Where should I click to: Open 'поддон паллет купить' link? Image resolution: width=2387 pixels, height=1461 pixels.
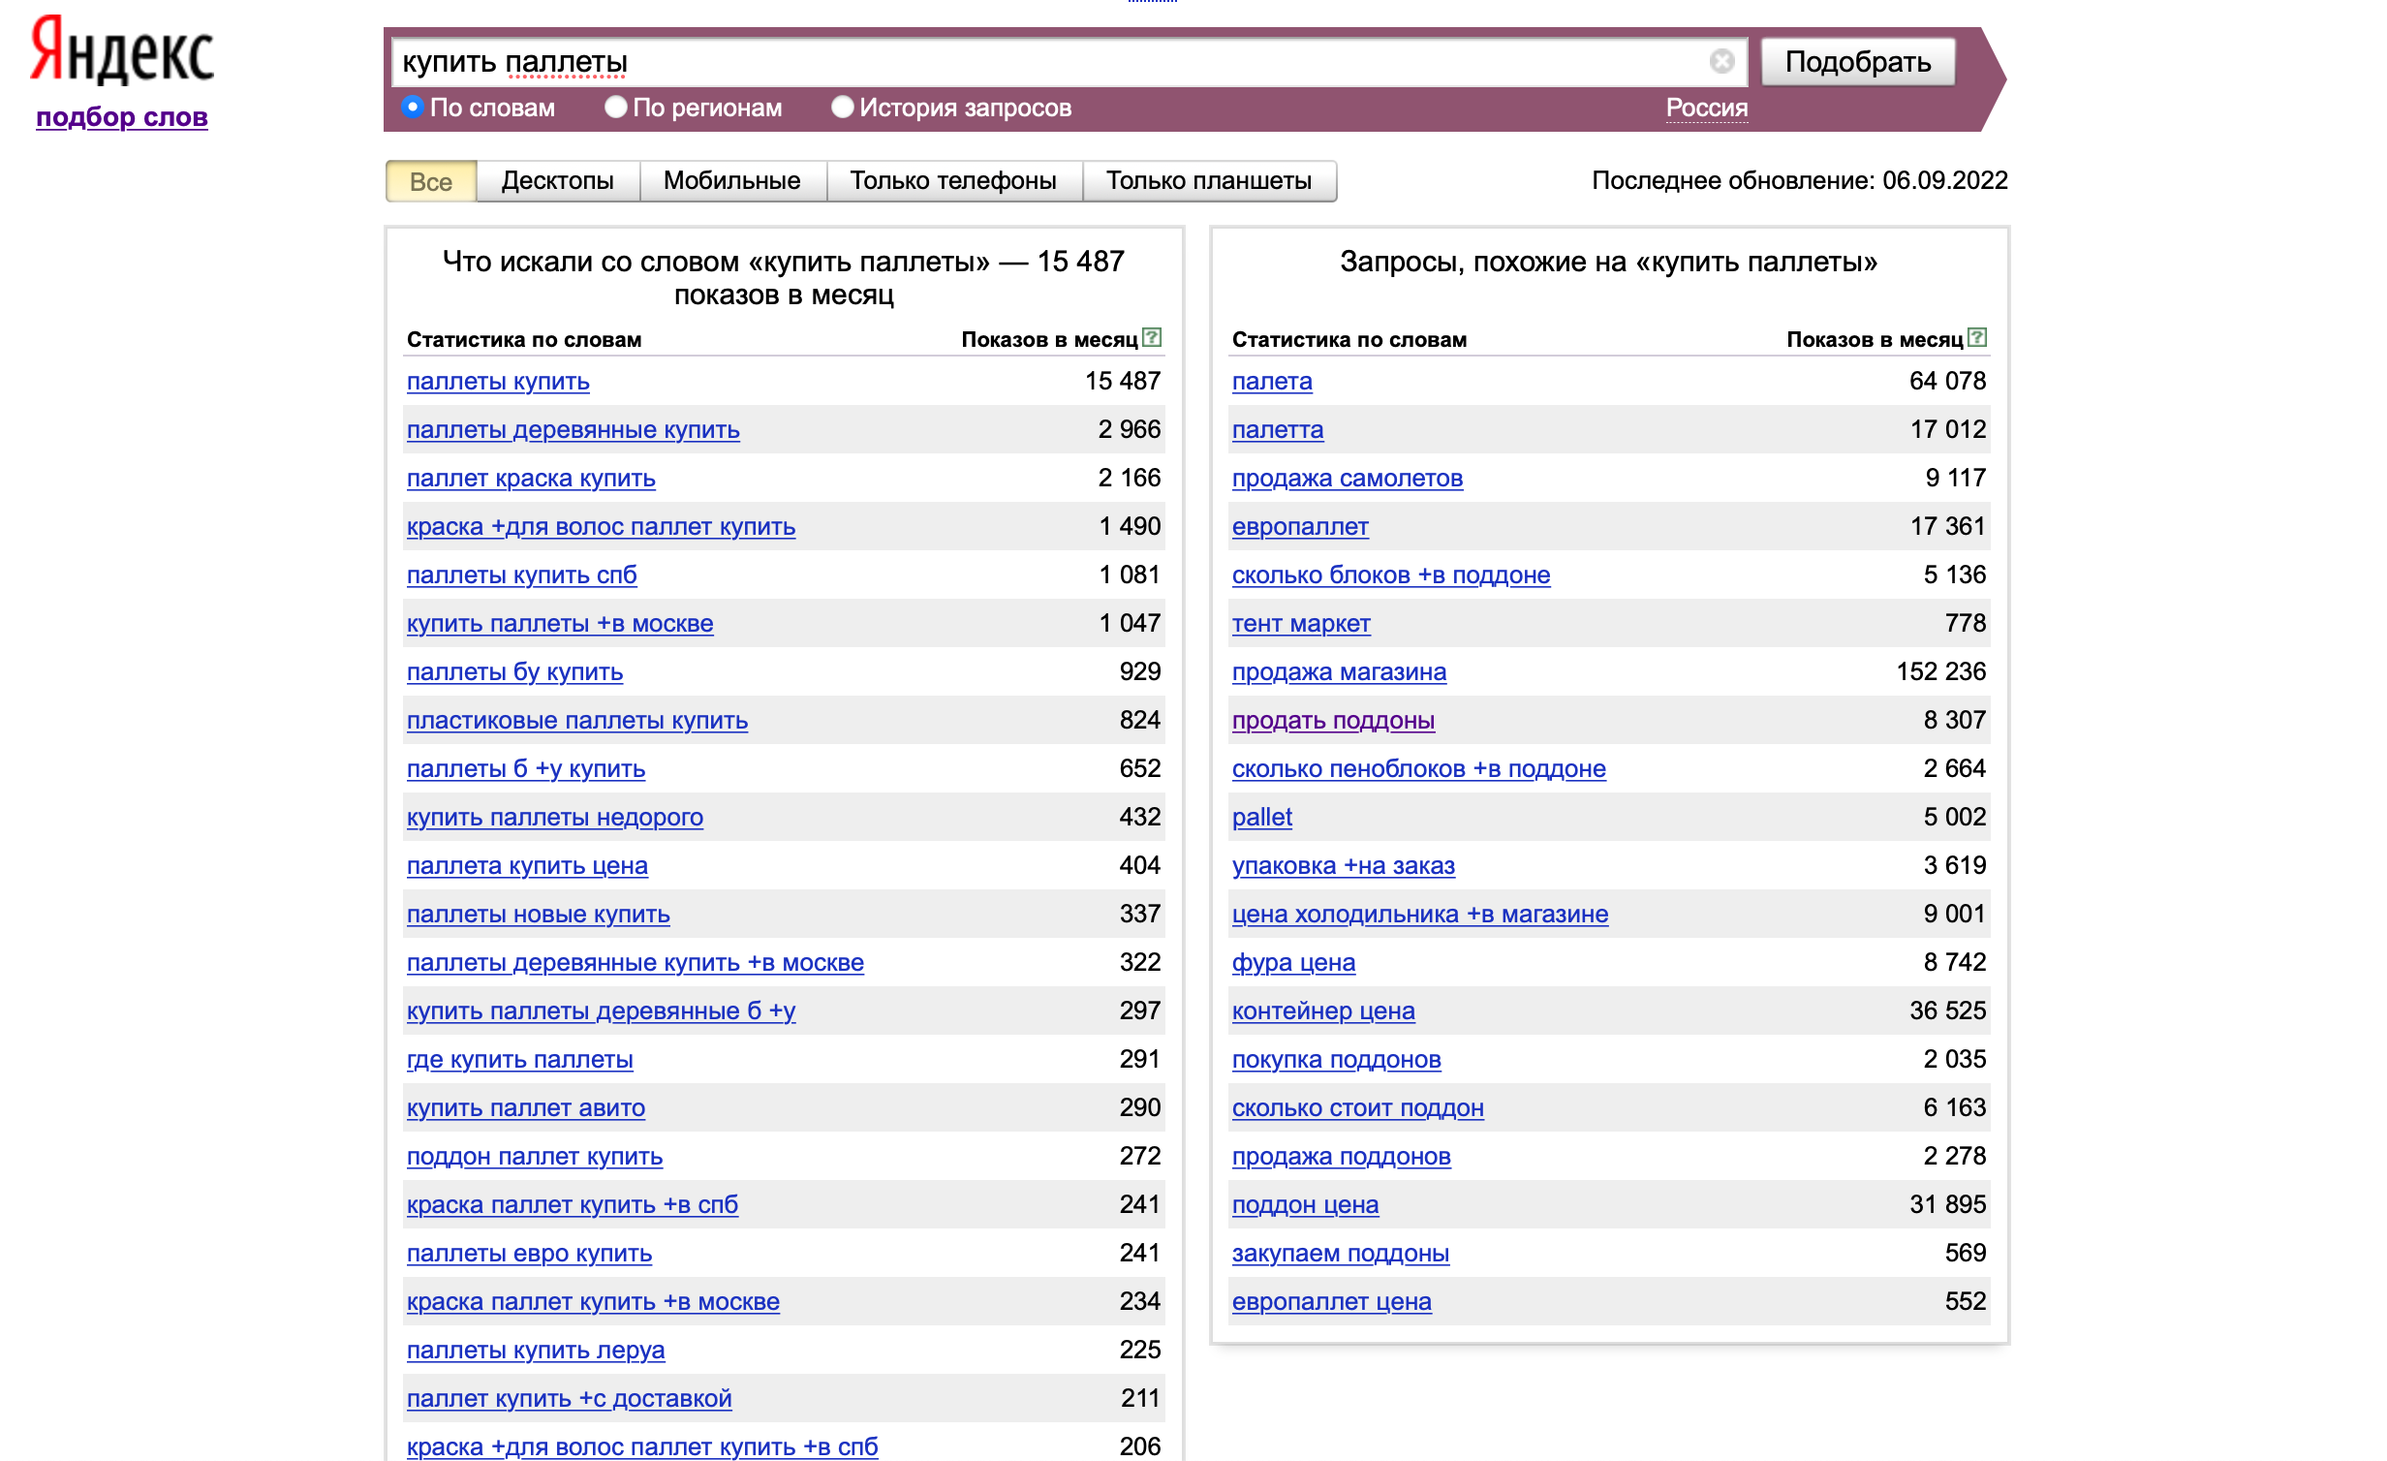(535, 1157)
